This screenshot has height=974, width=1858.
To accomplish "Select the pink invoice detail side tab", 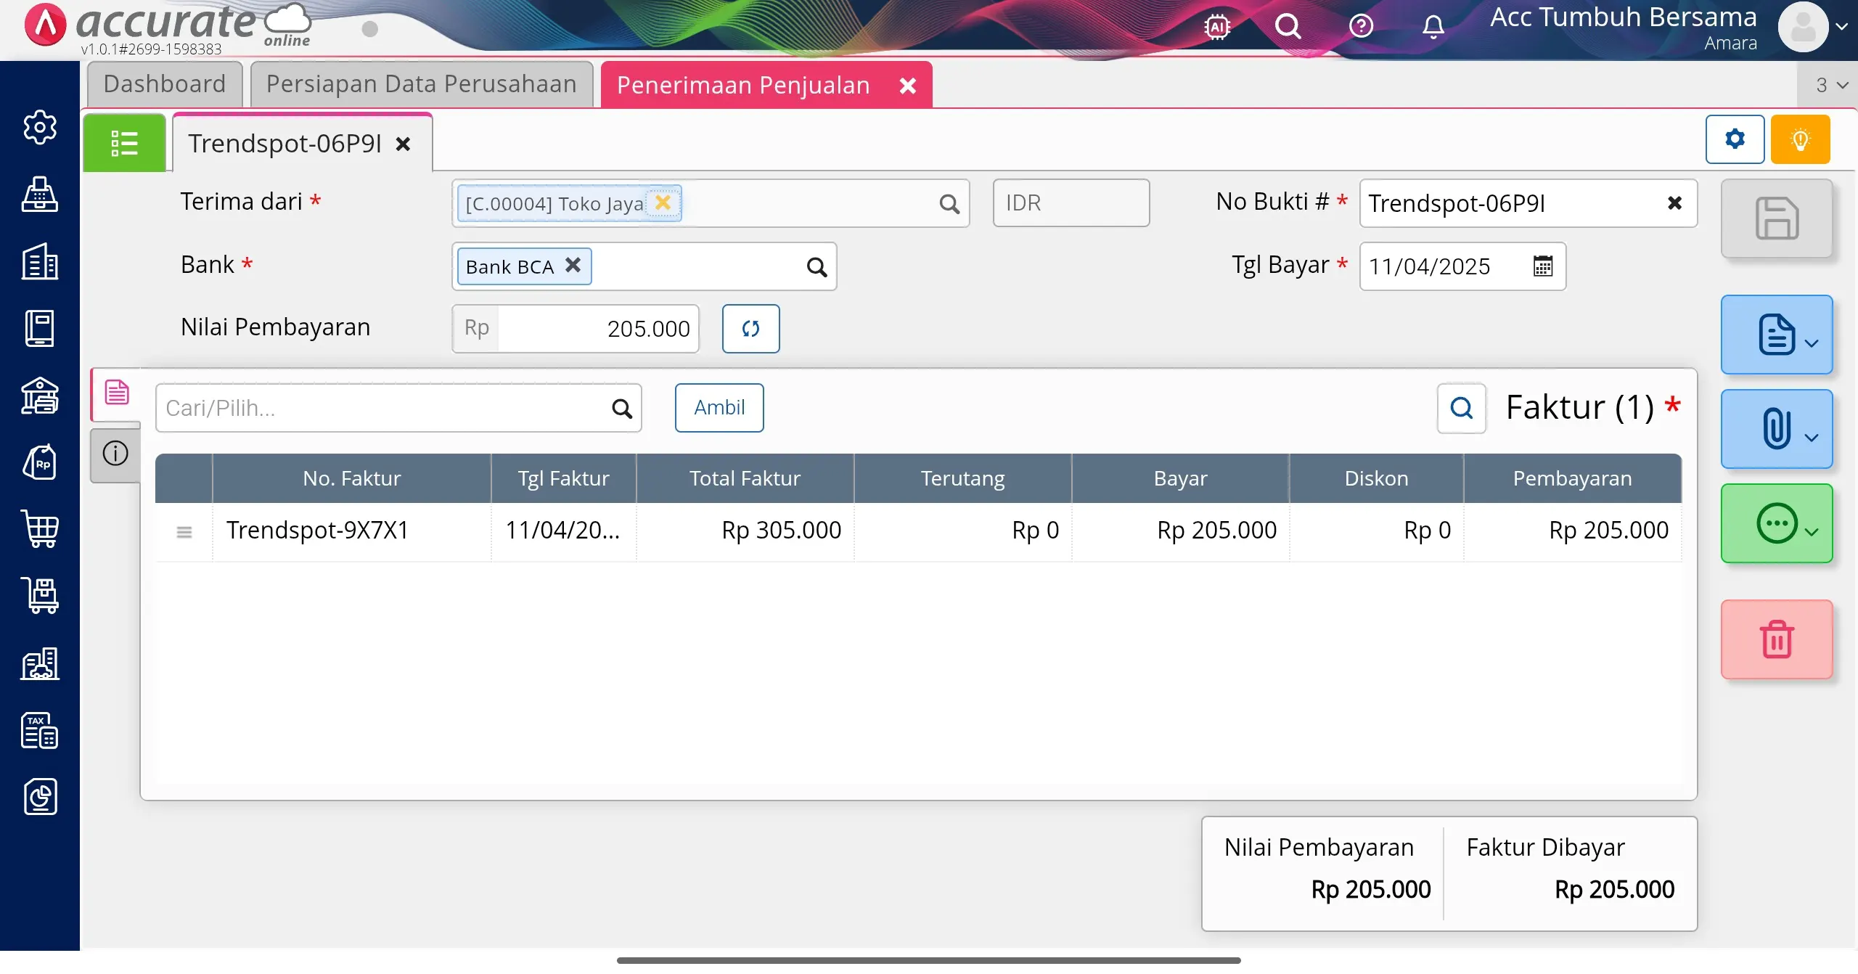I will 116,393.
